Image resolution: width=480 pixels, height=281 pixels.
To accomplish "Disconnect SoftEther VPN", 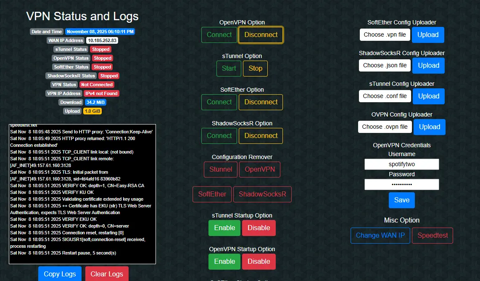I will click(261, 102).
